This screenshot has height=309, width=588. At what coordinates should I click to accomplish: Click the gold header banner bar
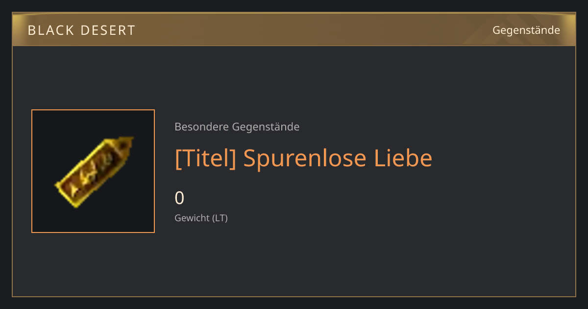tap(294, 29)
